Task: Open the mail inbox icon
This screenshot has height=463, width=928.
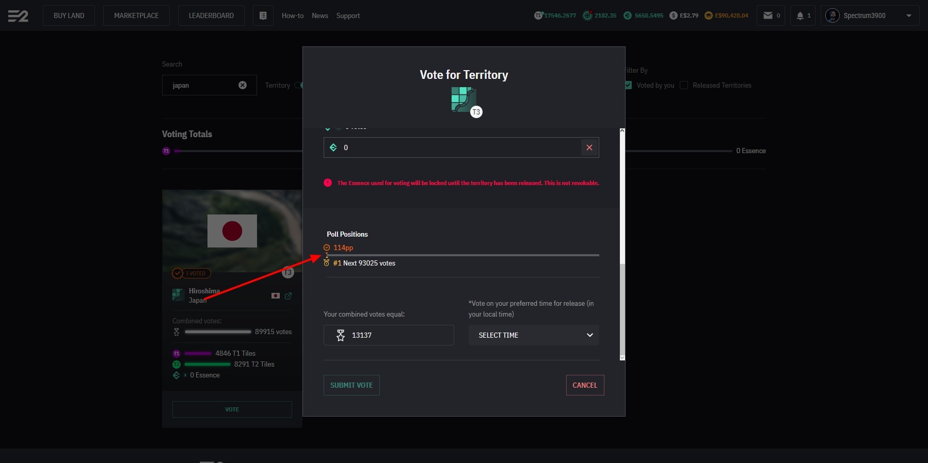Action: click(x=768, y=15)
